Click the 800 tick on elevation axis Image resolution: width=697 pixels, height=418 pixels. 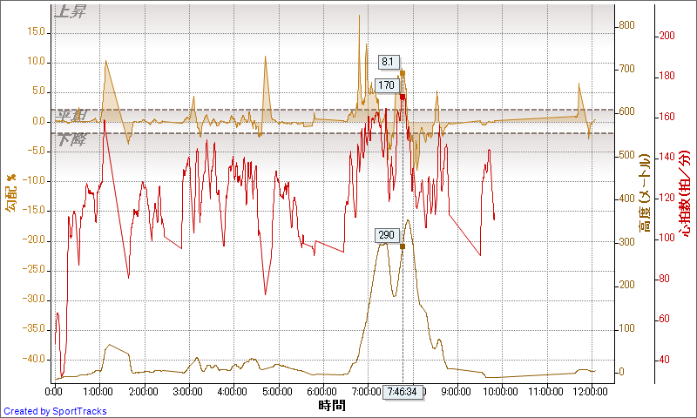(x=628, y=26)
